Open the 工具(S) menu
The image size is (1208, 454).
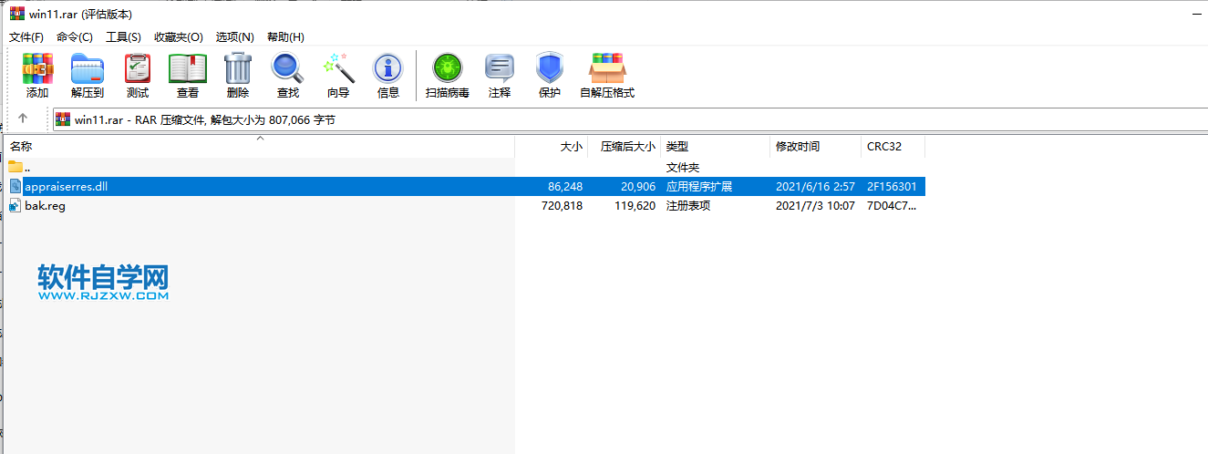[123, 36]
